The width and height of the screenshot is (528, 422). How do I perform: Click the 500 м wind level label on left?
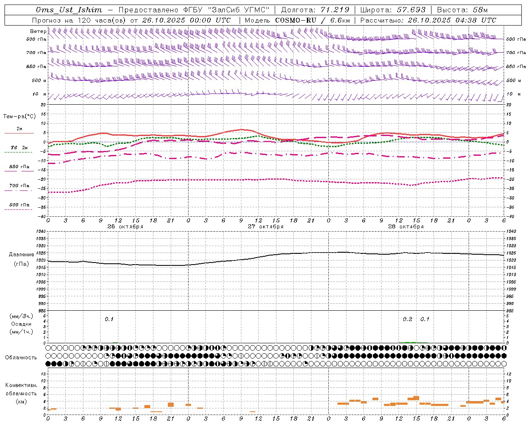39,80
